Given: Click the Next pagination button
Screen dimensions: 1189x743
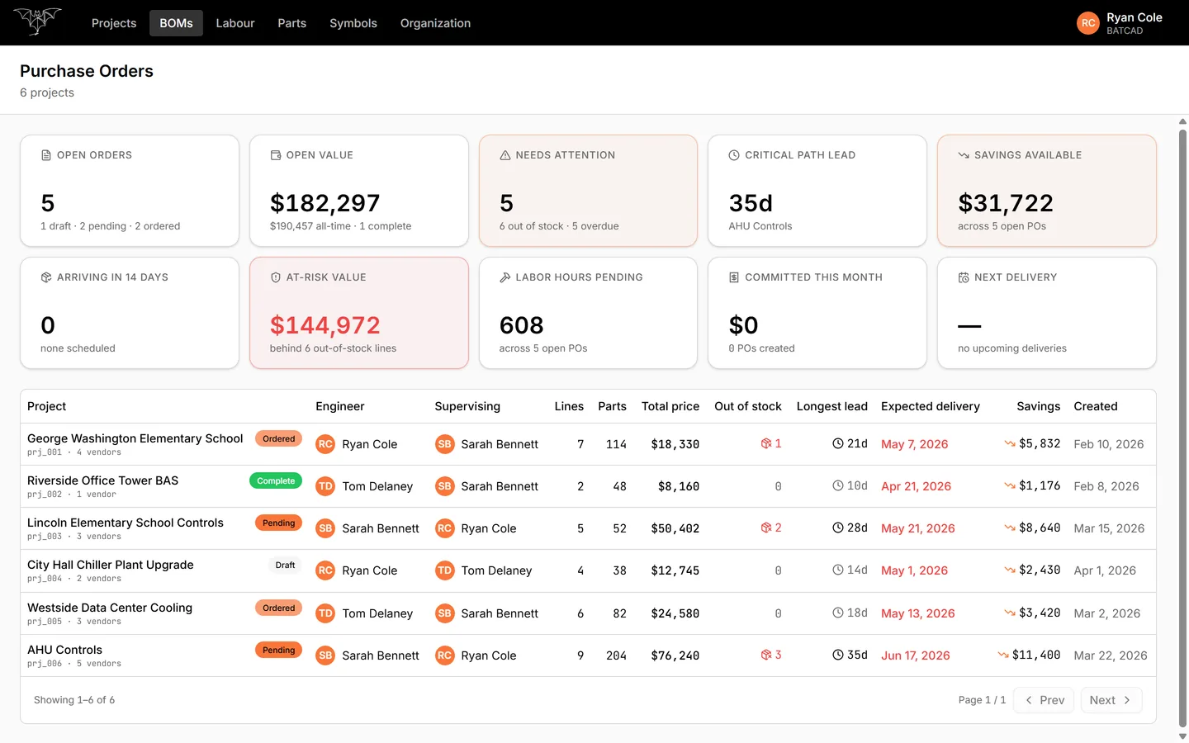Looking at the screenshot, I should pos(1111,700).
